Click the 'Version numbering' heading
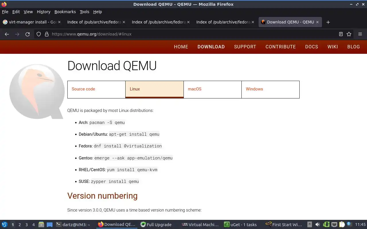 coord(102,196)
